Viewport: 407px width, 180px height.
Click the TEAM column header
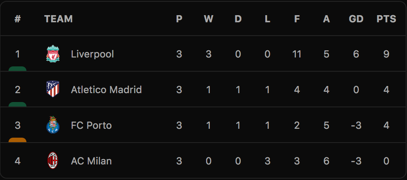58,19
